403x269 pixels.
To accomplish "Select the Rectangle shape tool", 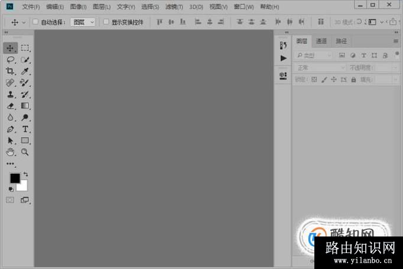I will [25, 141].
